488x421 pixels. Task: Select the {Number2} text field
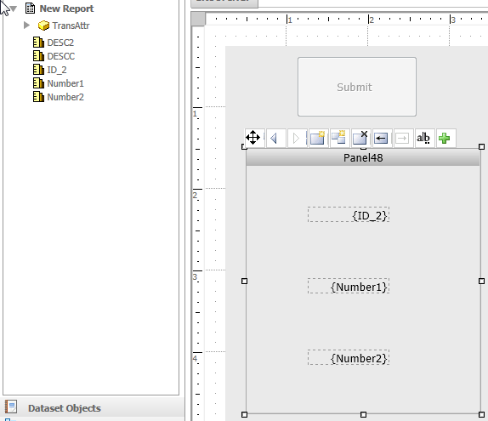click(x=349, y=357)
